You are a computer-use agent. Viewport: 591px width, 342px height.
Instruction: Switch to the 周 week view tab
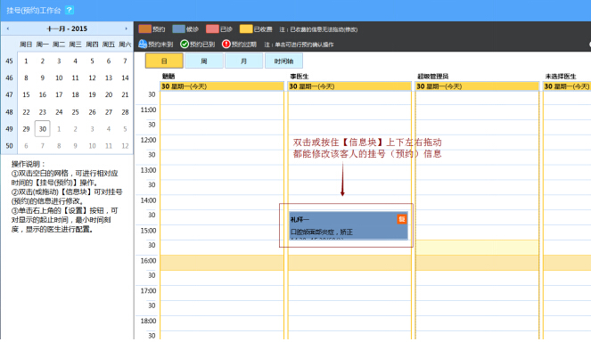[204, 61]
